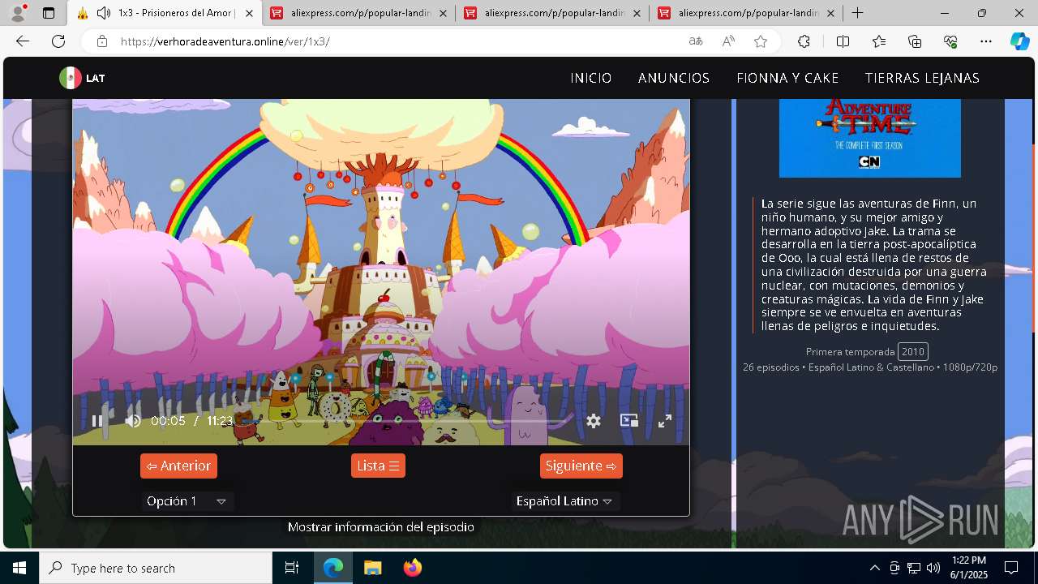This screenshot has height=584, width=1038.
Task: Open a new browser tab
Action: tap(857, 13)
